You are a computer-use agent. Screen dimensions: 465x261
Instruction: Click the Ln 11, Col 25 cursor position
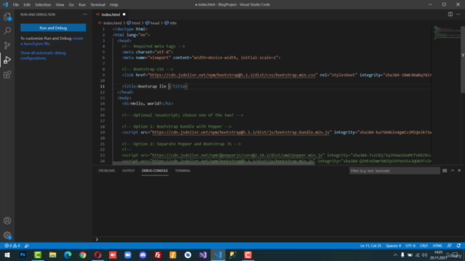(371, 246)
